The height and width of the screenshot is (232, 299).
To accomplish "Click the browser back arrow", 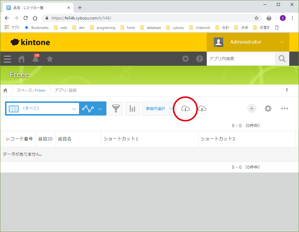I will pos(7,18).
